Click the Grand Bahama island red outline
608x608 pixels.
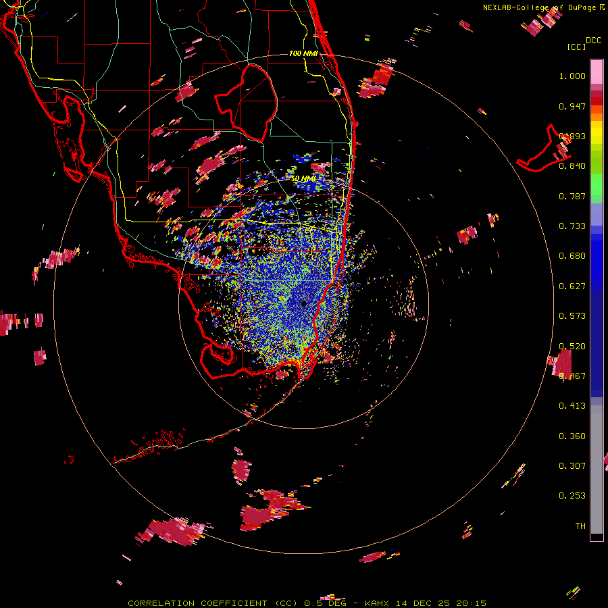(544, 149)
